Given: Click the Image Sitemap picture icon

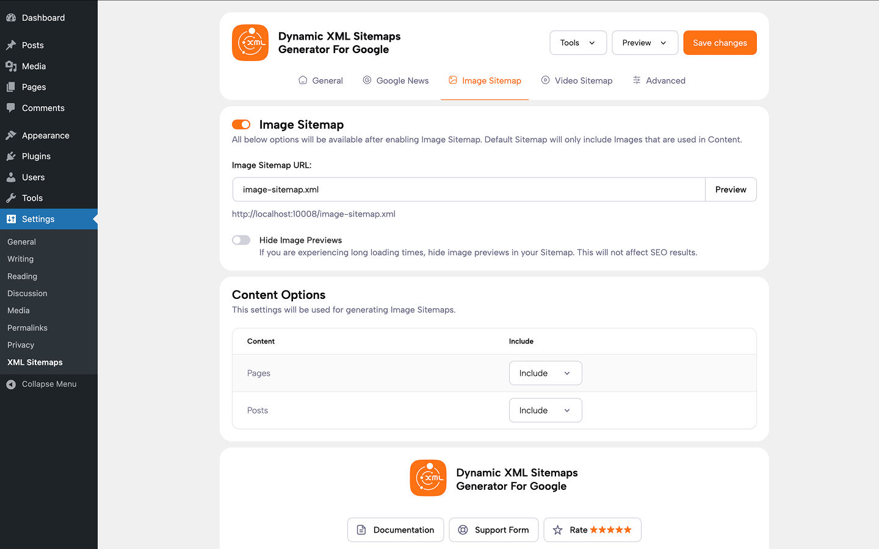Looking at the screenshot, I should (453, 80).
